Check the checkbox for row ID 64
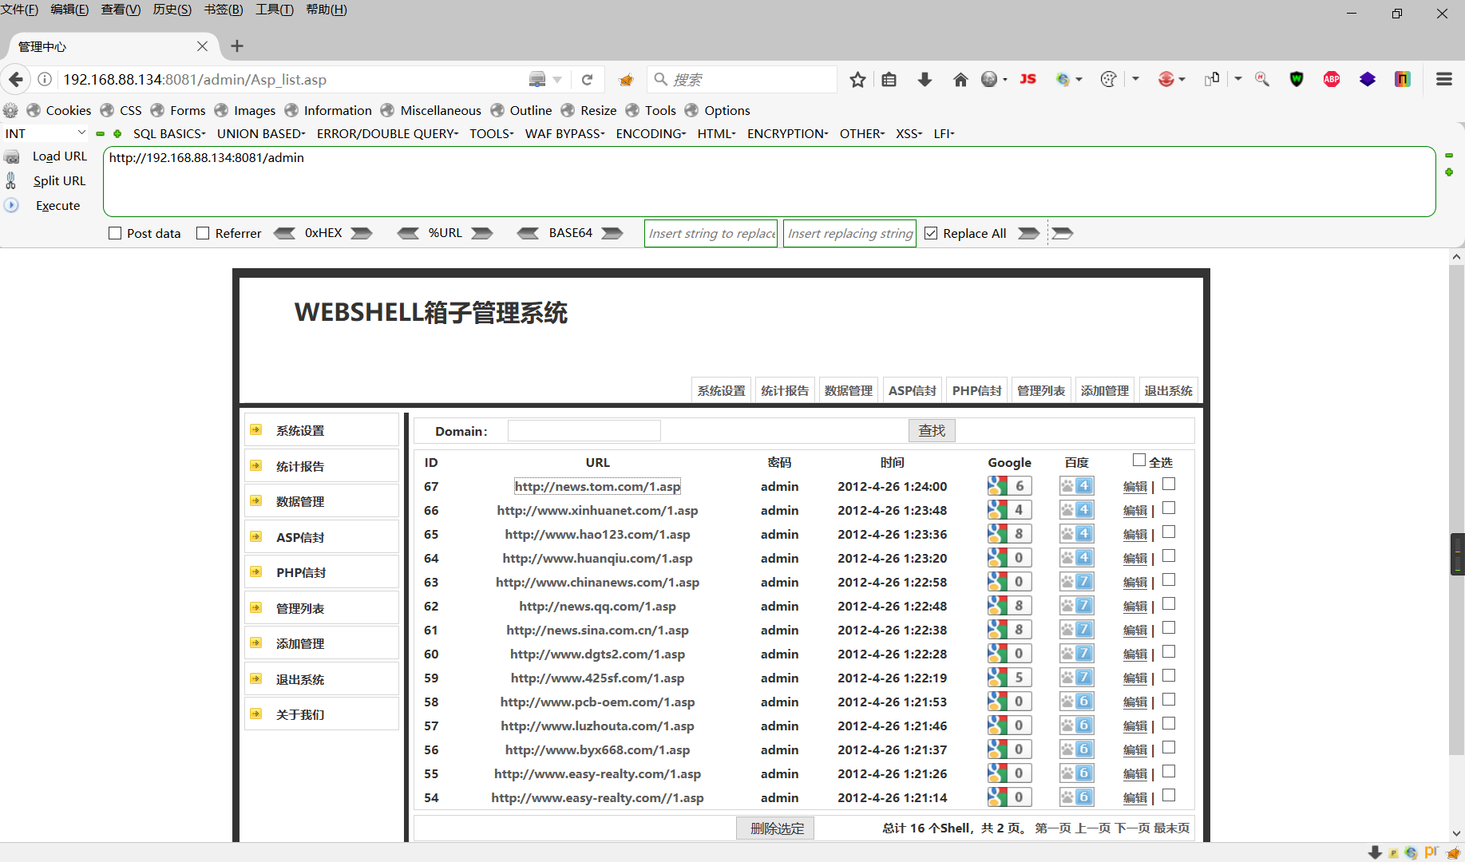 [x=1169, y=556]
